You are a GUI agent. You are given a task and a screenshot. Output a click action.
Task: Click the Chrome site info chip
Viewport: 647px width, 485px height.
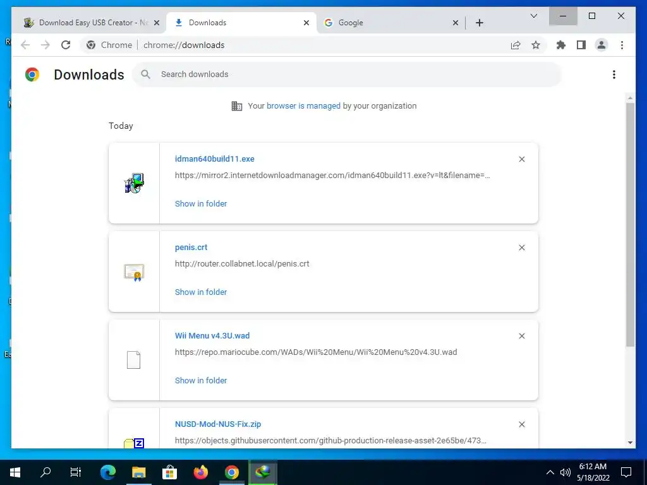(x=109, y=45)
